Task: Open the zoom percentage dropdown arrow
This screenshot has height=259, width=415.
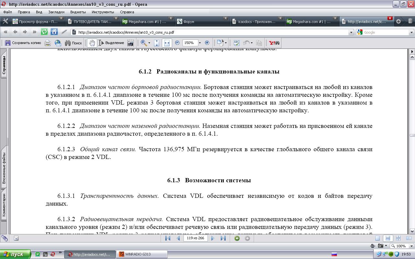Action: pyautogui.click(x=200, y=43)
